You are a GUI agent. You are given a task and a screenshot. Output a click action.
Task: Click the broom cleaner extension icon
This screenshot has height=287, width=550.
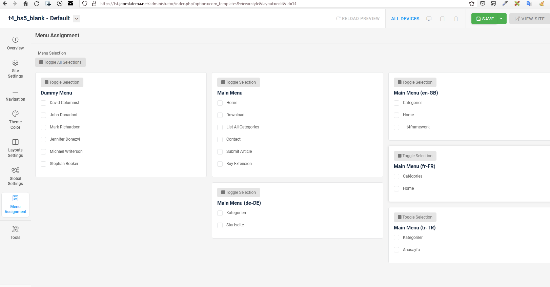point(542,3)
